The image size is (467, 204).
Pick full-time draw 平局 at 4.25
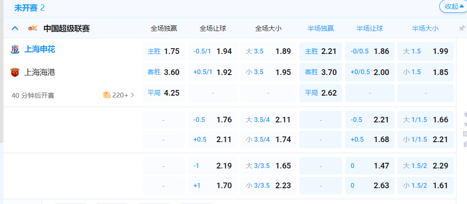pos(163,93)
